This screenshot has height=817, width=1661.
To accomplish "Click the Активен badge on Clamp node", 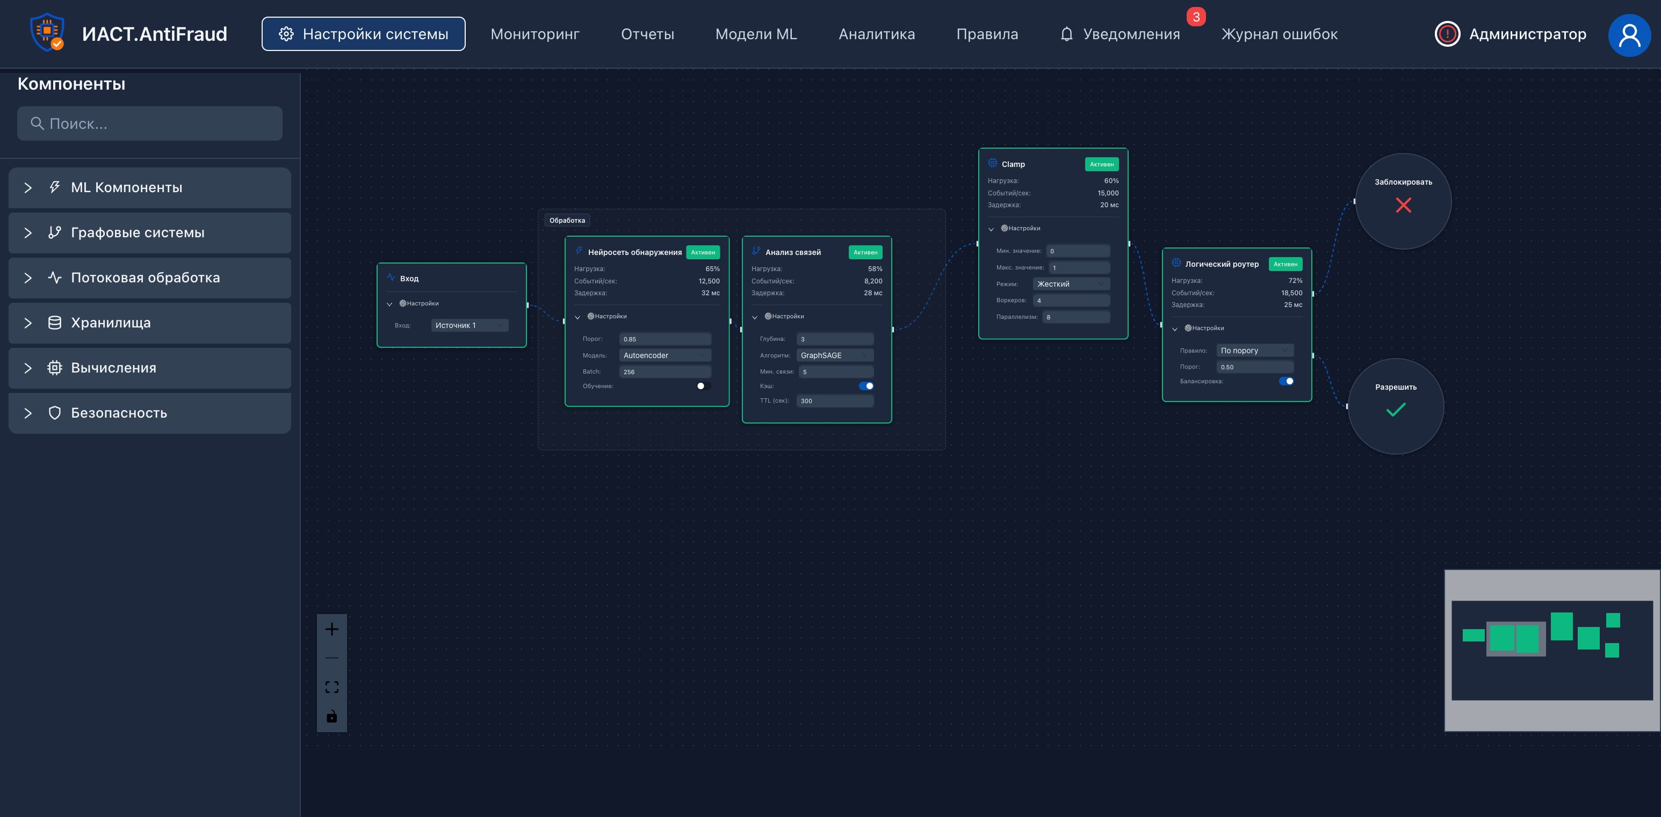I will pyautogui.click(x=1101, y=164).
